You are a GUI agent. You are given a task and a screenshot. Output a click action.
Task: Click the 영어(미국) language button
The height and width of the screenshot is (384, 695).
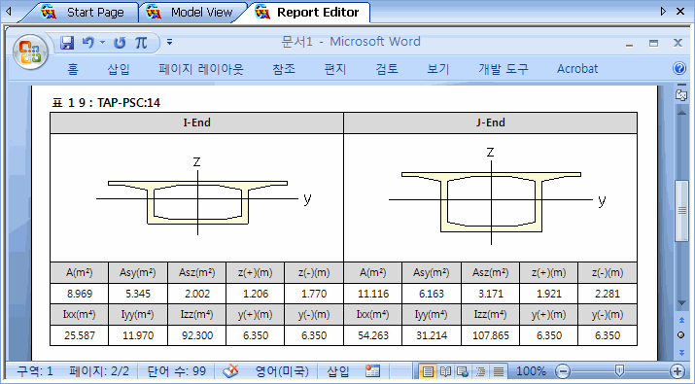(282, 370)
